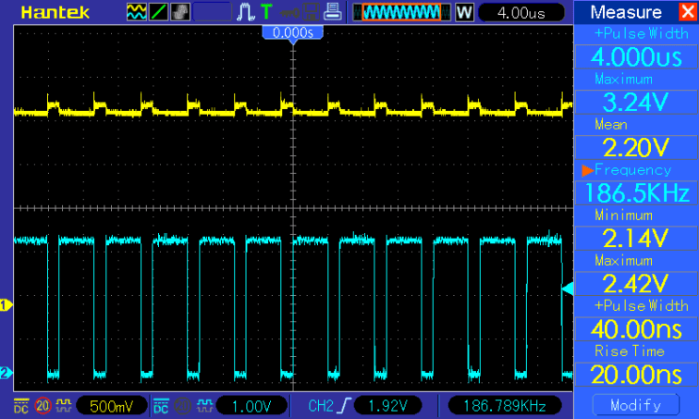Toggle the CH1 20MHz bandwidth limit indicator
Image resolution: width=699 pixels, height=419 pixels.
tap(42, 405)
